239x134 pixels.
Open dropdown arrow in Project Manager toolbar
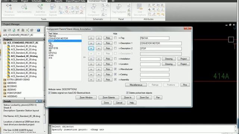coord(35,30)
